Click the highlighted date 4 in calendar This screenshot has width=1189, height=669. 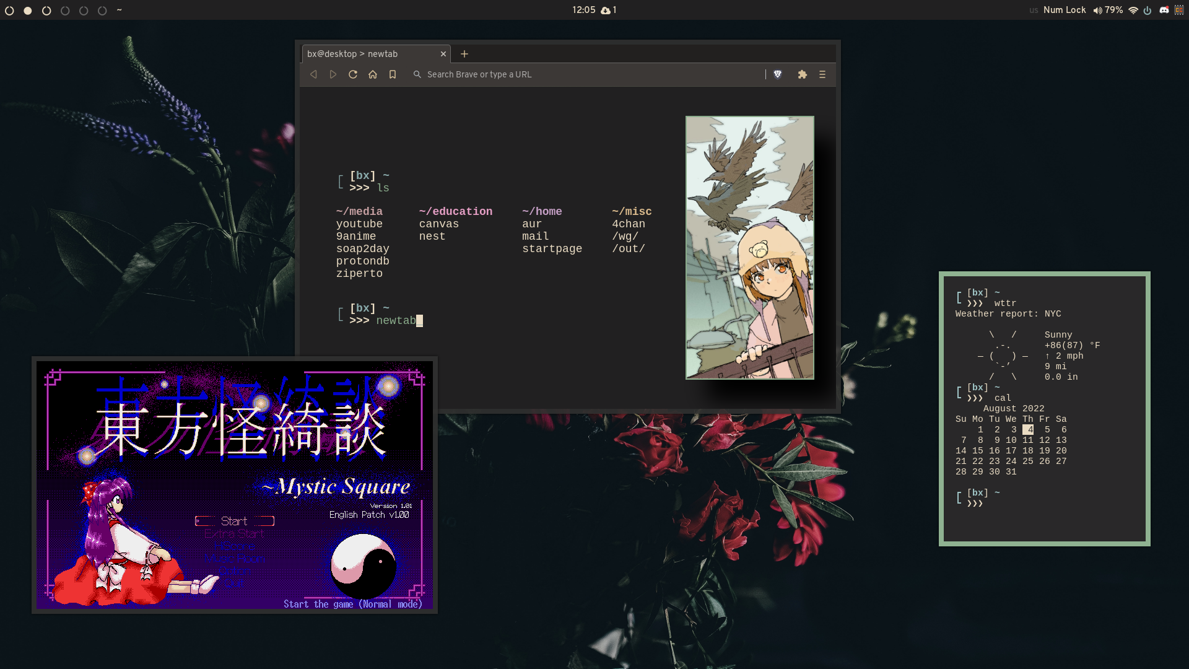[1028, 429]
